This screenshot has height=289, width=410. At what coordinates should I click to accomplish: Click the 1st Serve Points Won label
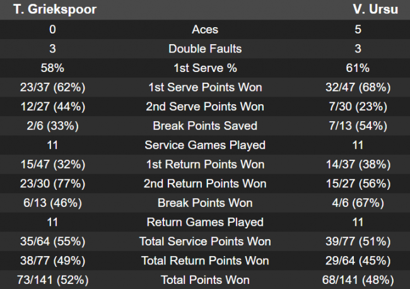coord(205,87)
